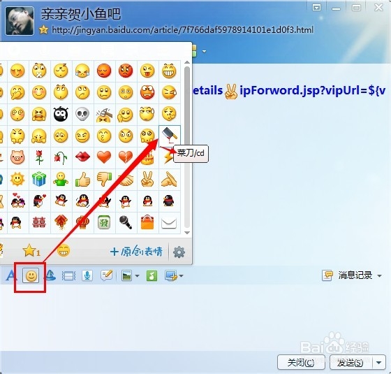The height and width of the screenshot is (374, 391).
Task: Open the music sharing green note icon
Action: click(152, 276)
